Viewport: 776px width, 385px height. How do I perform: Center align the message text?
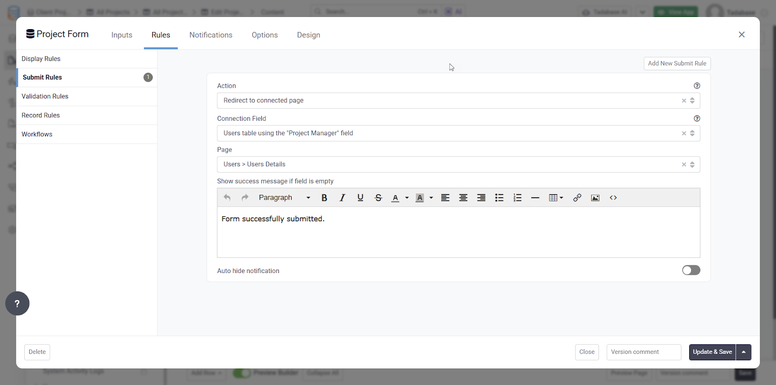coord(463,198)
